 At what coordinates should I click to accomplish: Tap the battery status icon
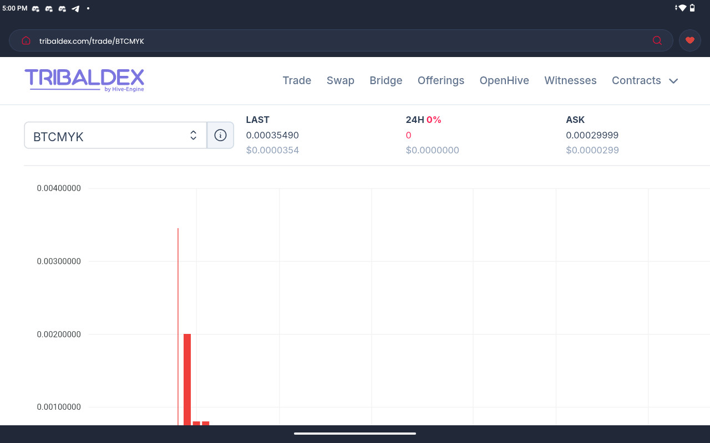(x=692, y=8)
